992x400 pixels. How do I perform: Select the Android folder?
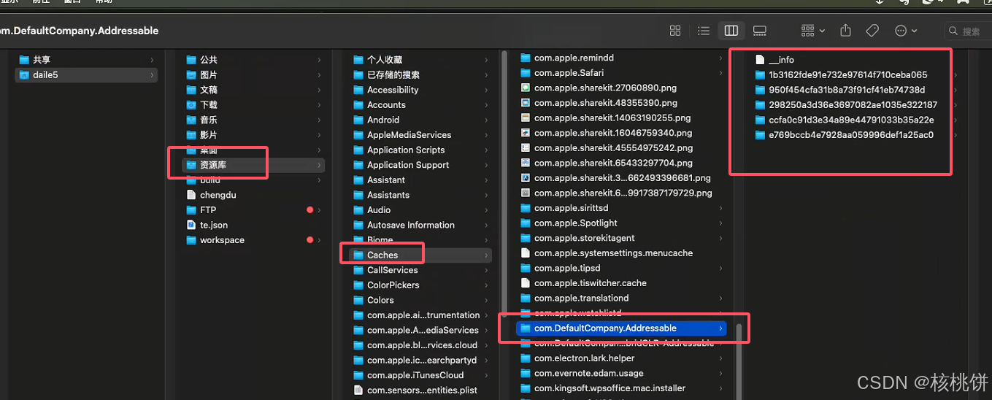420,120
